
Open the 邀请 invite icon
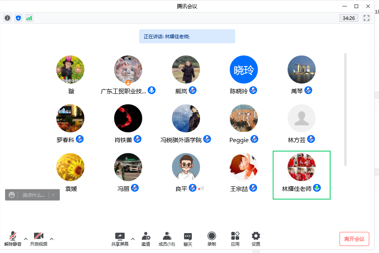146,239
